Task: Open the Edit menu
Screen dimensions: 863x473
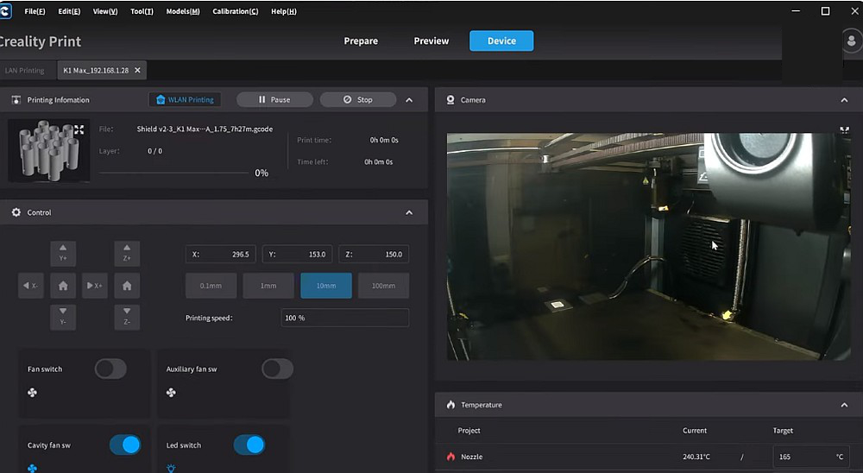Action: point(69,11)
